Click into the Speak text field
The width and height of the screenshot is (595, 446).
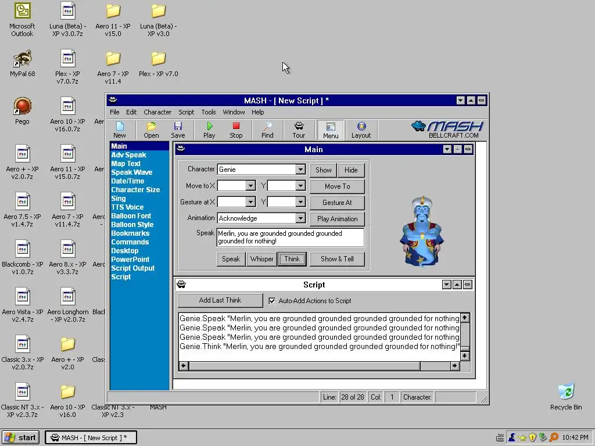pos(291,238)
